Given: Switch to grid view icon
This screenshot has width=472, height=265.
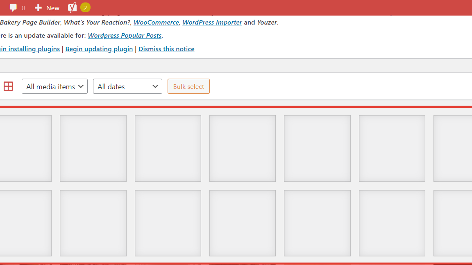Looking at the screenshot, I should [x=8, y=86].
